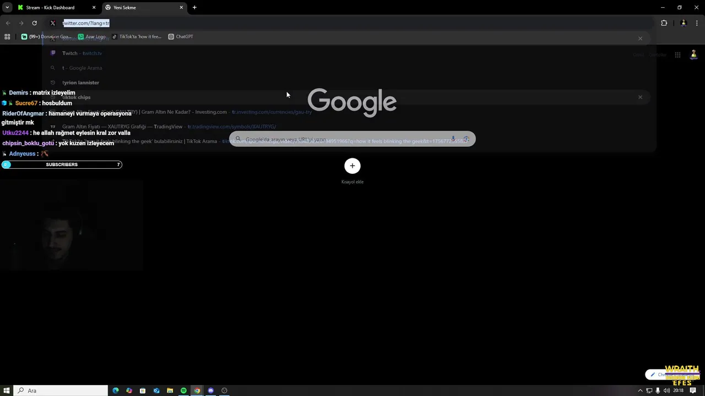Open Windows notification center

click(x=693, y=391)
